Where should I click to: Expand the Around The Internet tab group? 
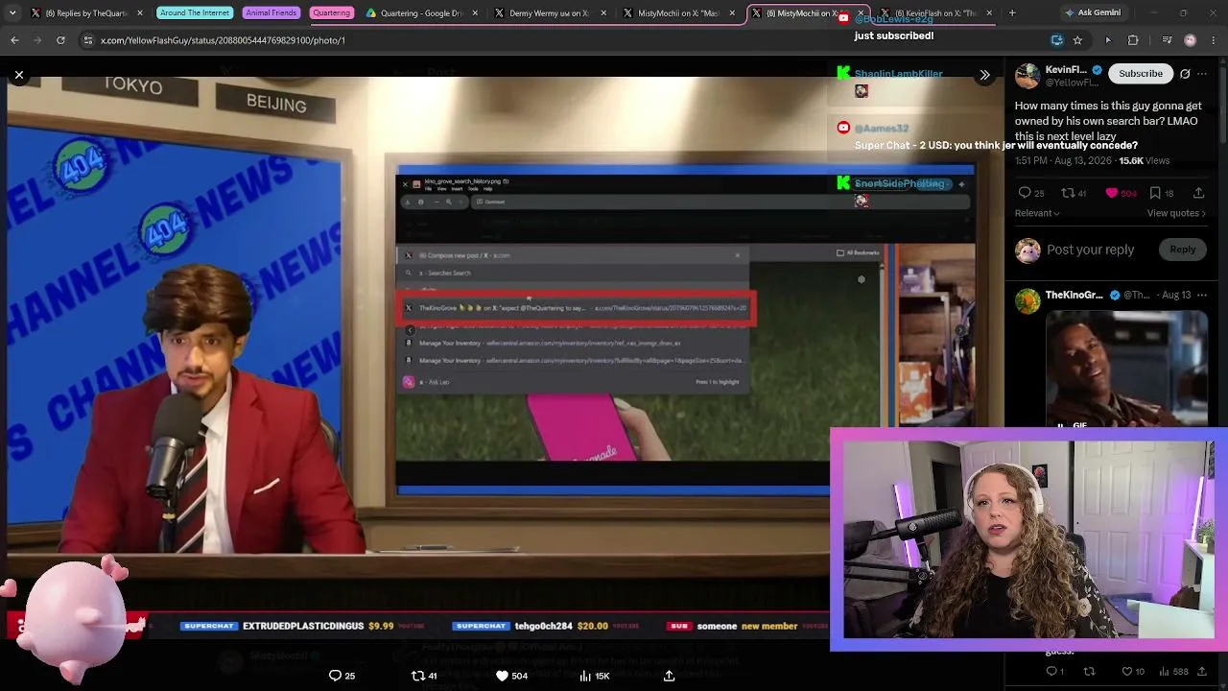(x=195, y=13)
